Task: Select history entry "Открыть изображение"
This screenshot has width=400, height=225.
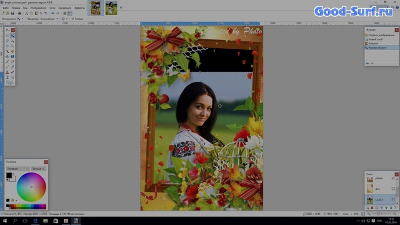Action: [x=381, y=35]
